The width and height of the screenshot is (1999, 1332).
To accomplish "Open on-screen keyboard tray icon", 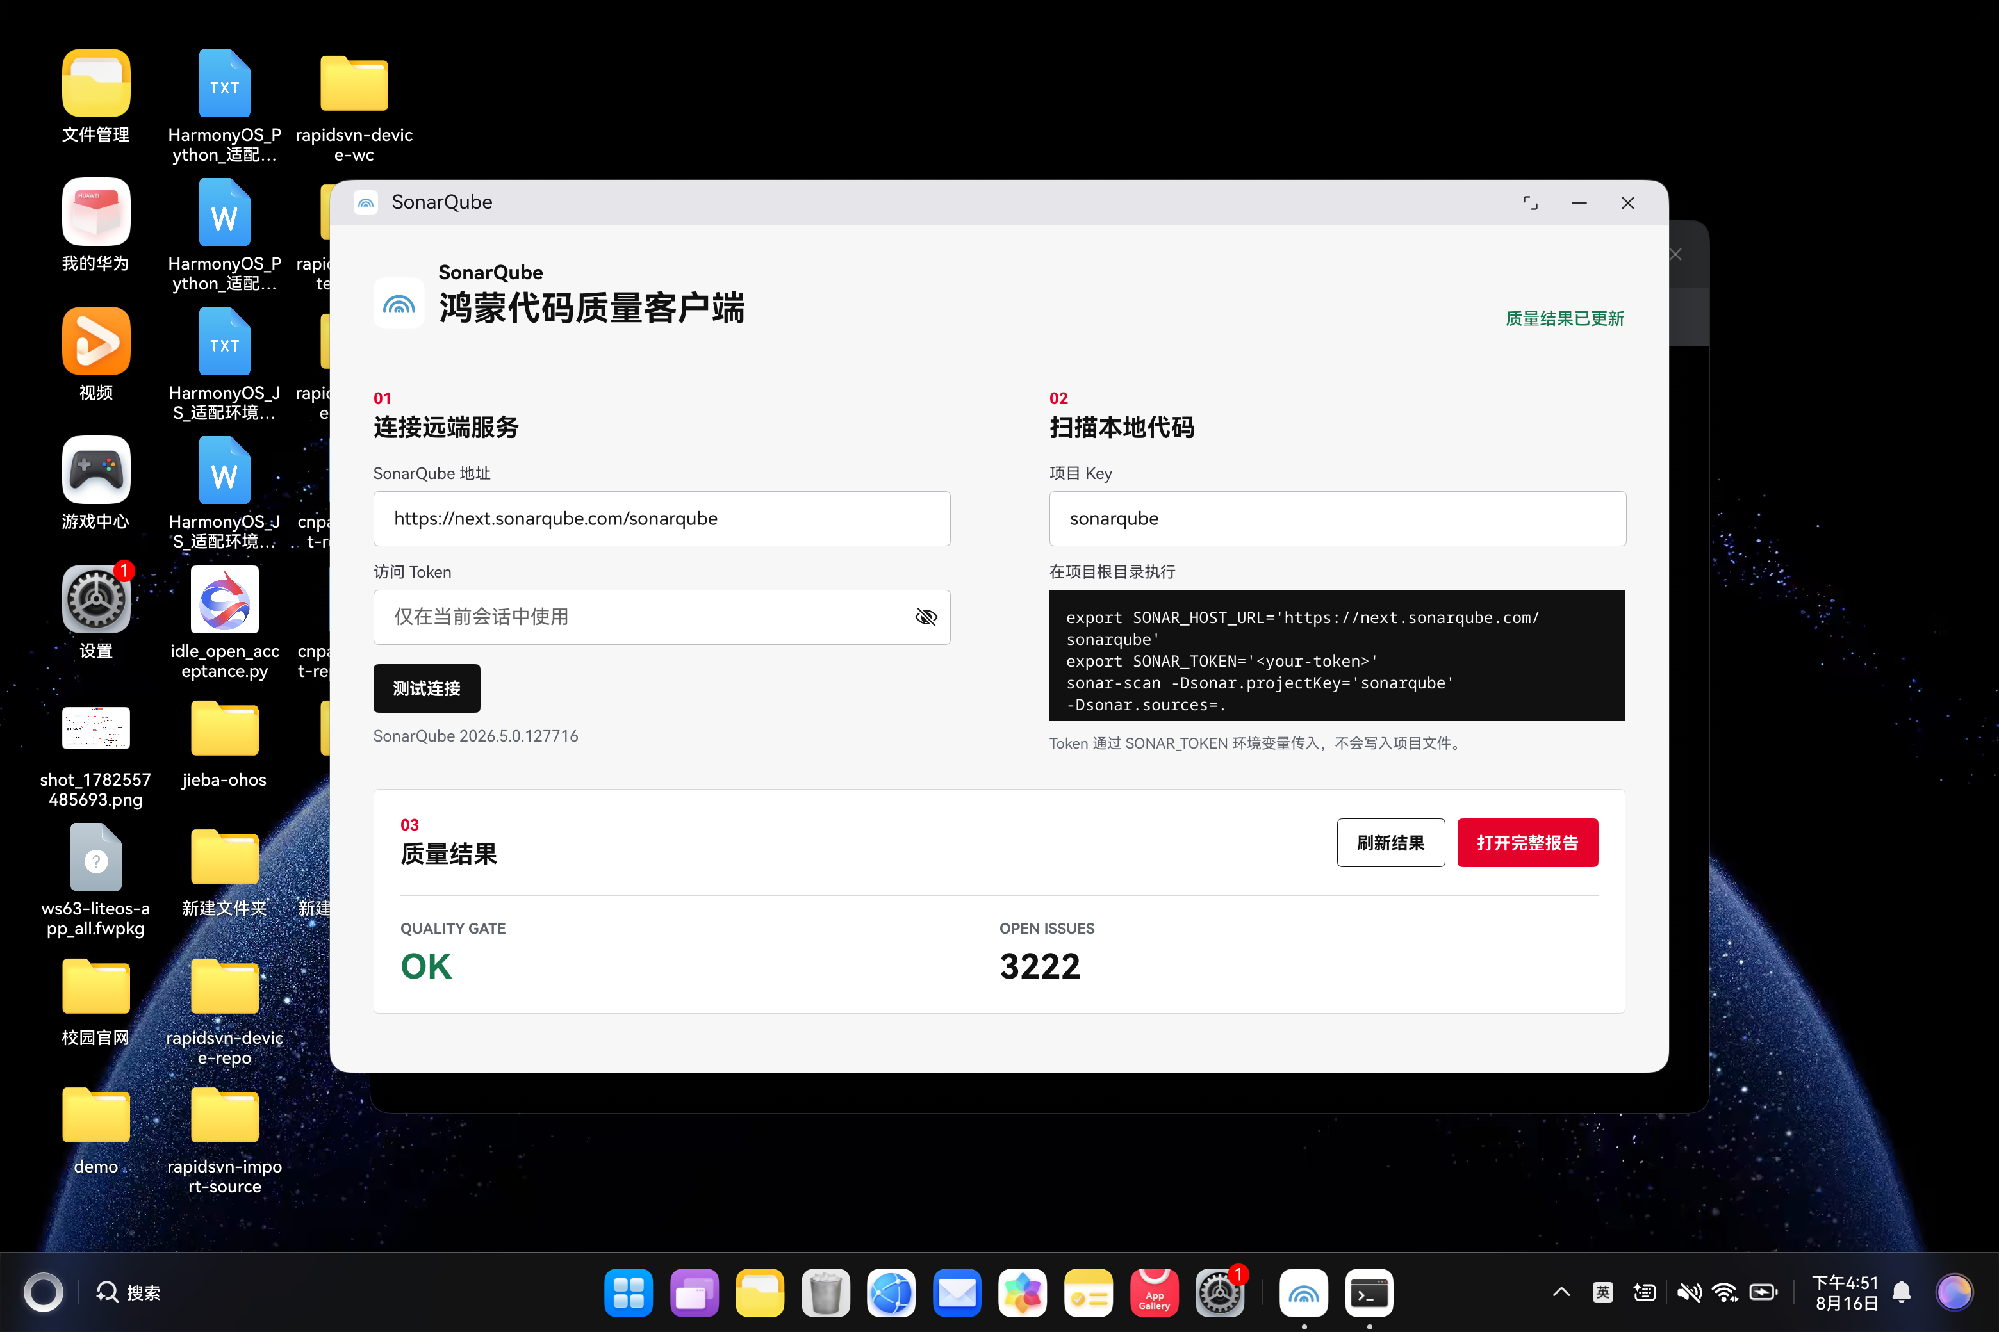I will (x=1645, y=1293).
